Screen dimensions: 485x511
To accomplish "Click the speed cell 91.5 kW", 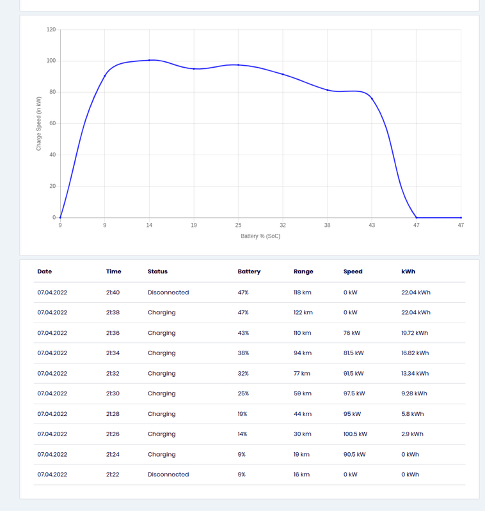I will click(353, 374).
